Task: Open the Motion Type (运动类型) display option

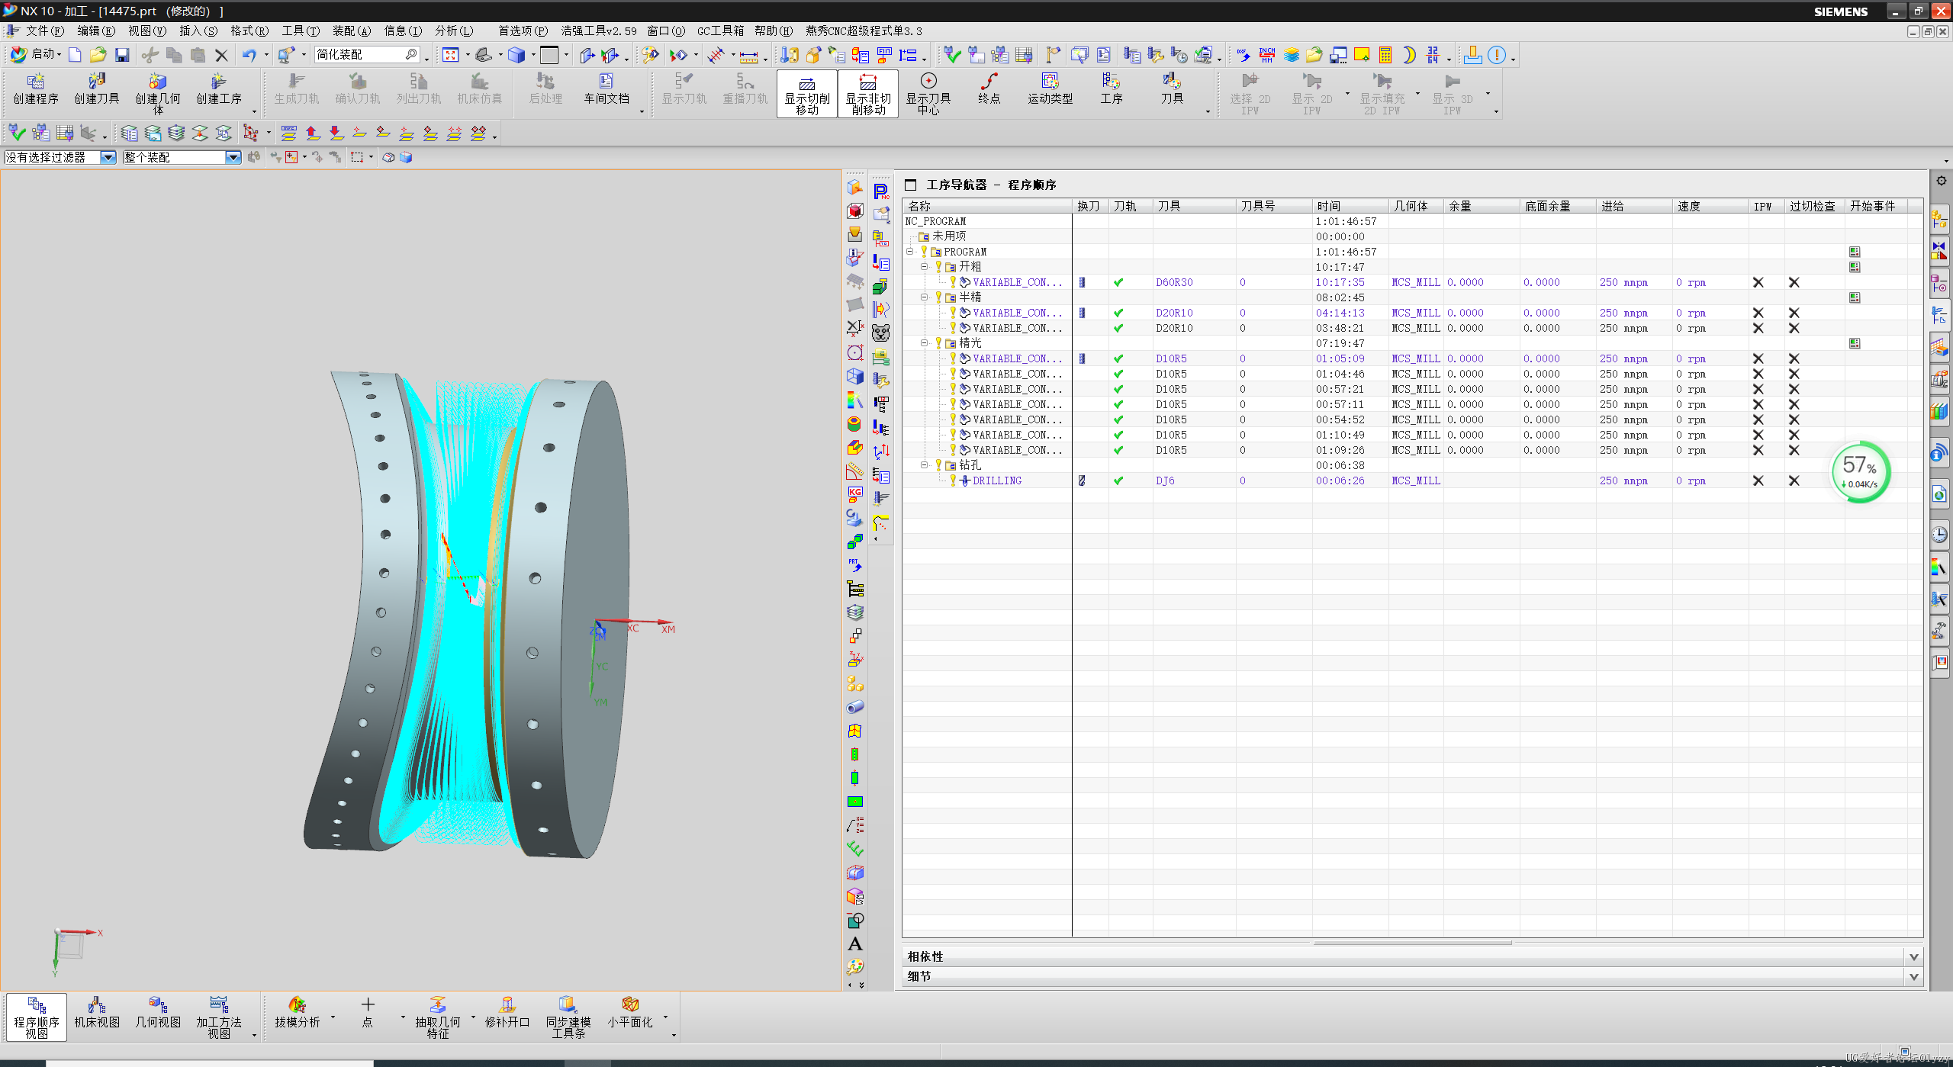Action: pos(1050,89)
